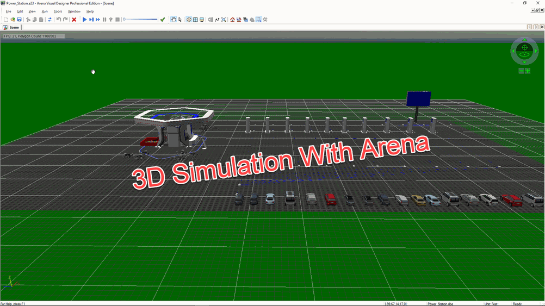Select the Scene tab

tap(11, 27)
